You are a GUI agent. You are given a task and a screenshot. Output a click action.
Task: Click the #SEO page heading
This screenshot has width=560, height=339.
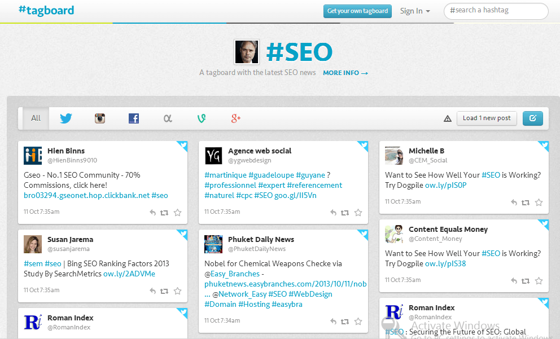[x=299, y=52]
